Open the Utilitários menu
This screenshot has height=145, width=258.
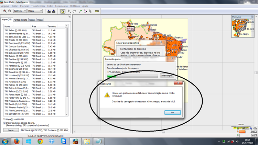pos(75,6)
